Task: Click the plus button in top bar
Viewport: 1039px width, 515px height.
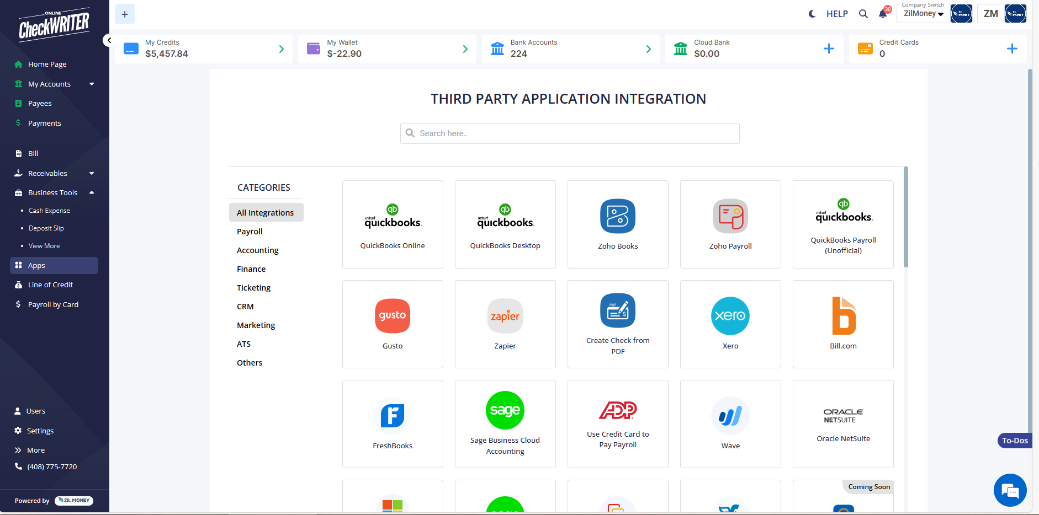Action: 125,14
